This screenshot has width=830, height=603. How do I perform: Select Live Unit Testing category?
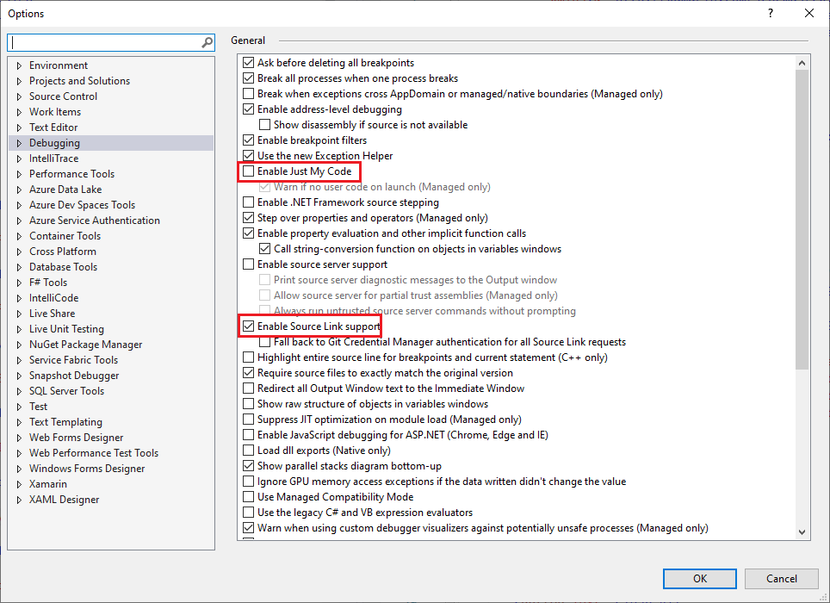click(66, 329)
